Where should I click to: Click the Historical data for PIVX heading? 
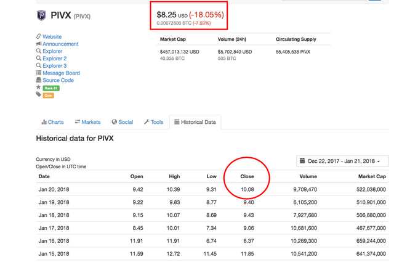tap(75, 139)
